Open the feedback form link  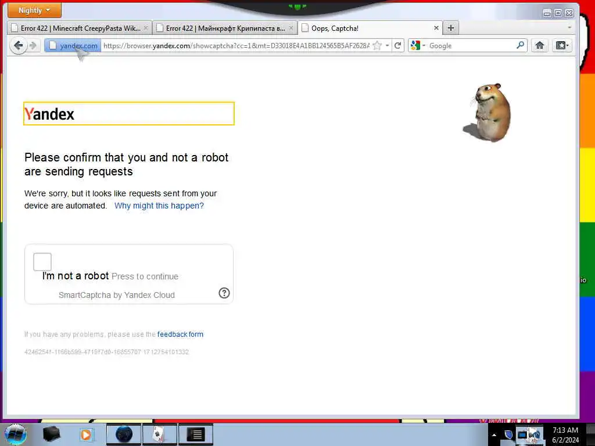180,334
